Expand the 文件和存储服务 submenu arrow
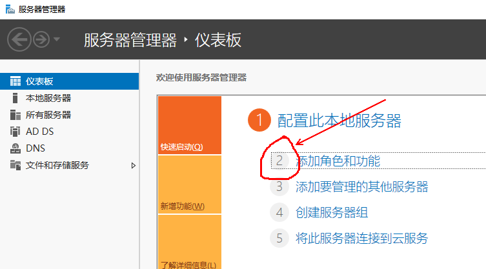 pyautogui.click(x=133, y=166)
